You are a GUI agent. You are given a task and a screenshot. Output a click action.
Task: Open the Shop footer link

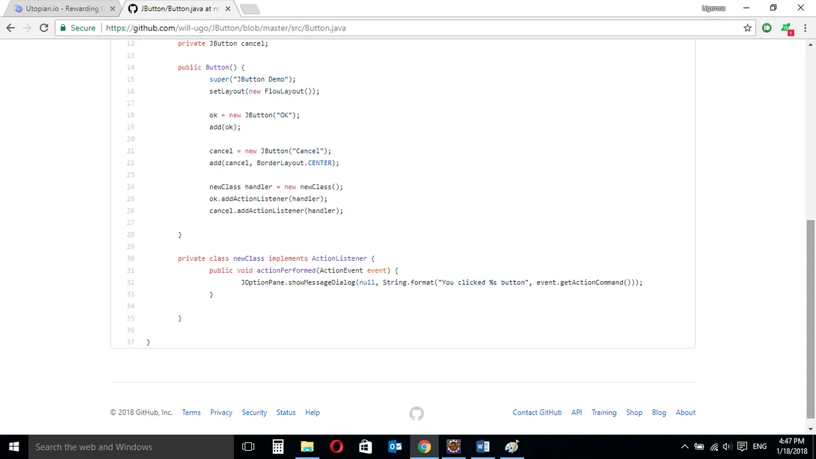tap(634, 412)
